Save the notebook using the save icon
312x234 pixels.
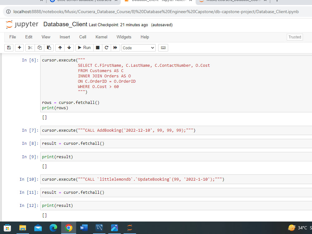click(9, 47)
